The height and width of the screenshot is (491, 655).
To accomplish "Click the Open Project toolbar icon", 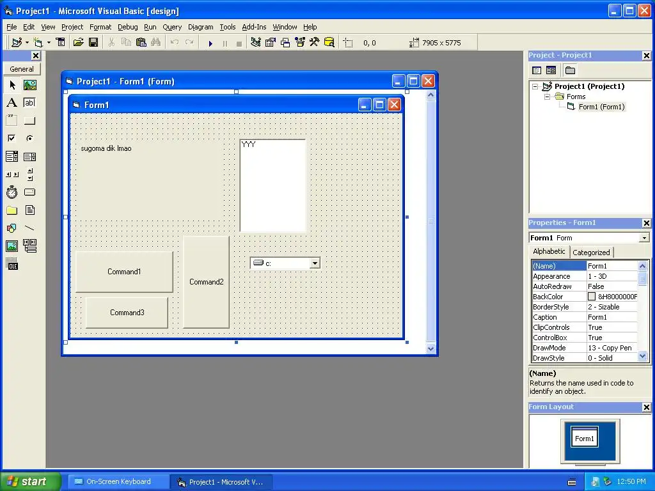I will 79,42.
